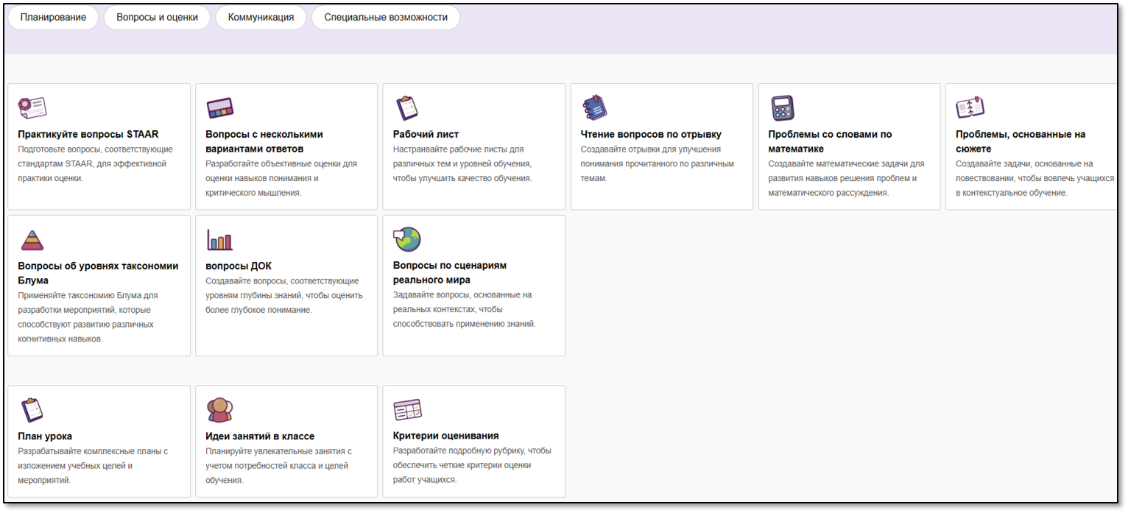1128x513 pixels.
Task: Click the STAAR practice questions certificate icon
Action: pyautogui.click(x=32, y=107)
